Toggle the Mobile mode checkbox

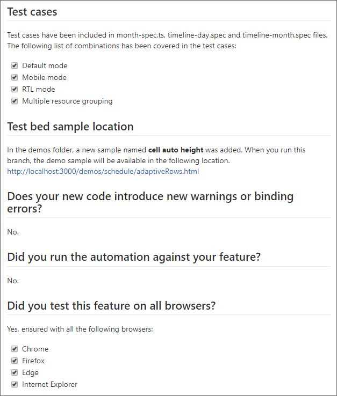pos(15,77)
